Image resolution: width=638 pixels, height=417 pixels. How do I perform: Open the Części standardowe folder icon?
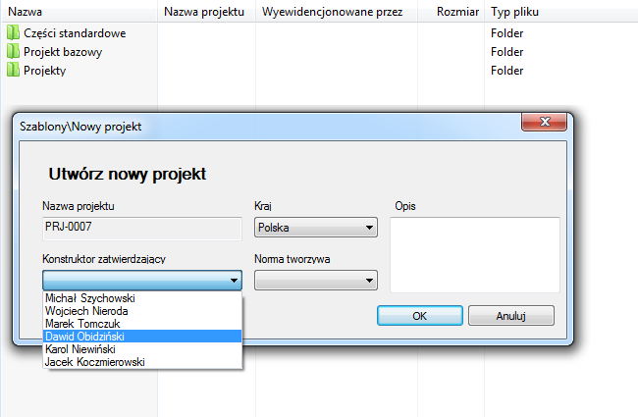[x=13, y=33]
